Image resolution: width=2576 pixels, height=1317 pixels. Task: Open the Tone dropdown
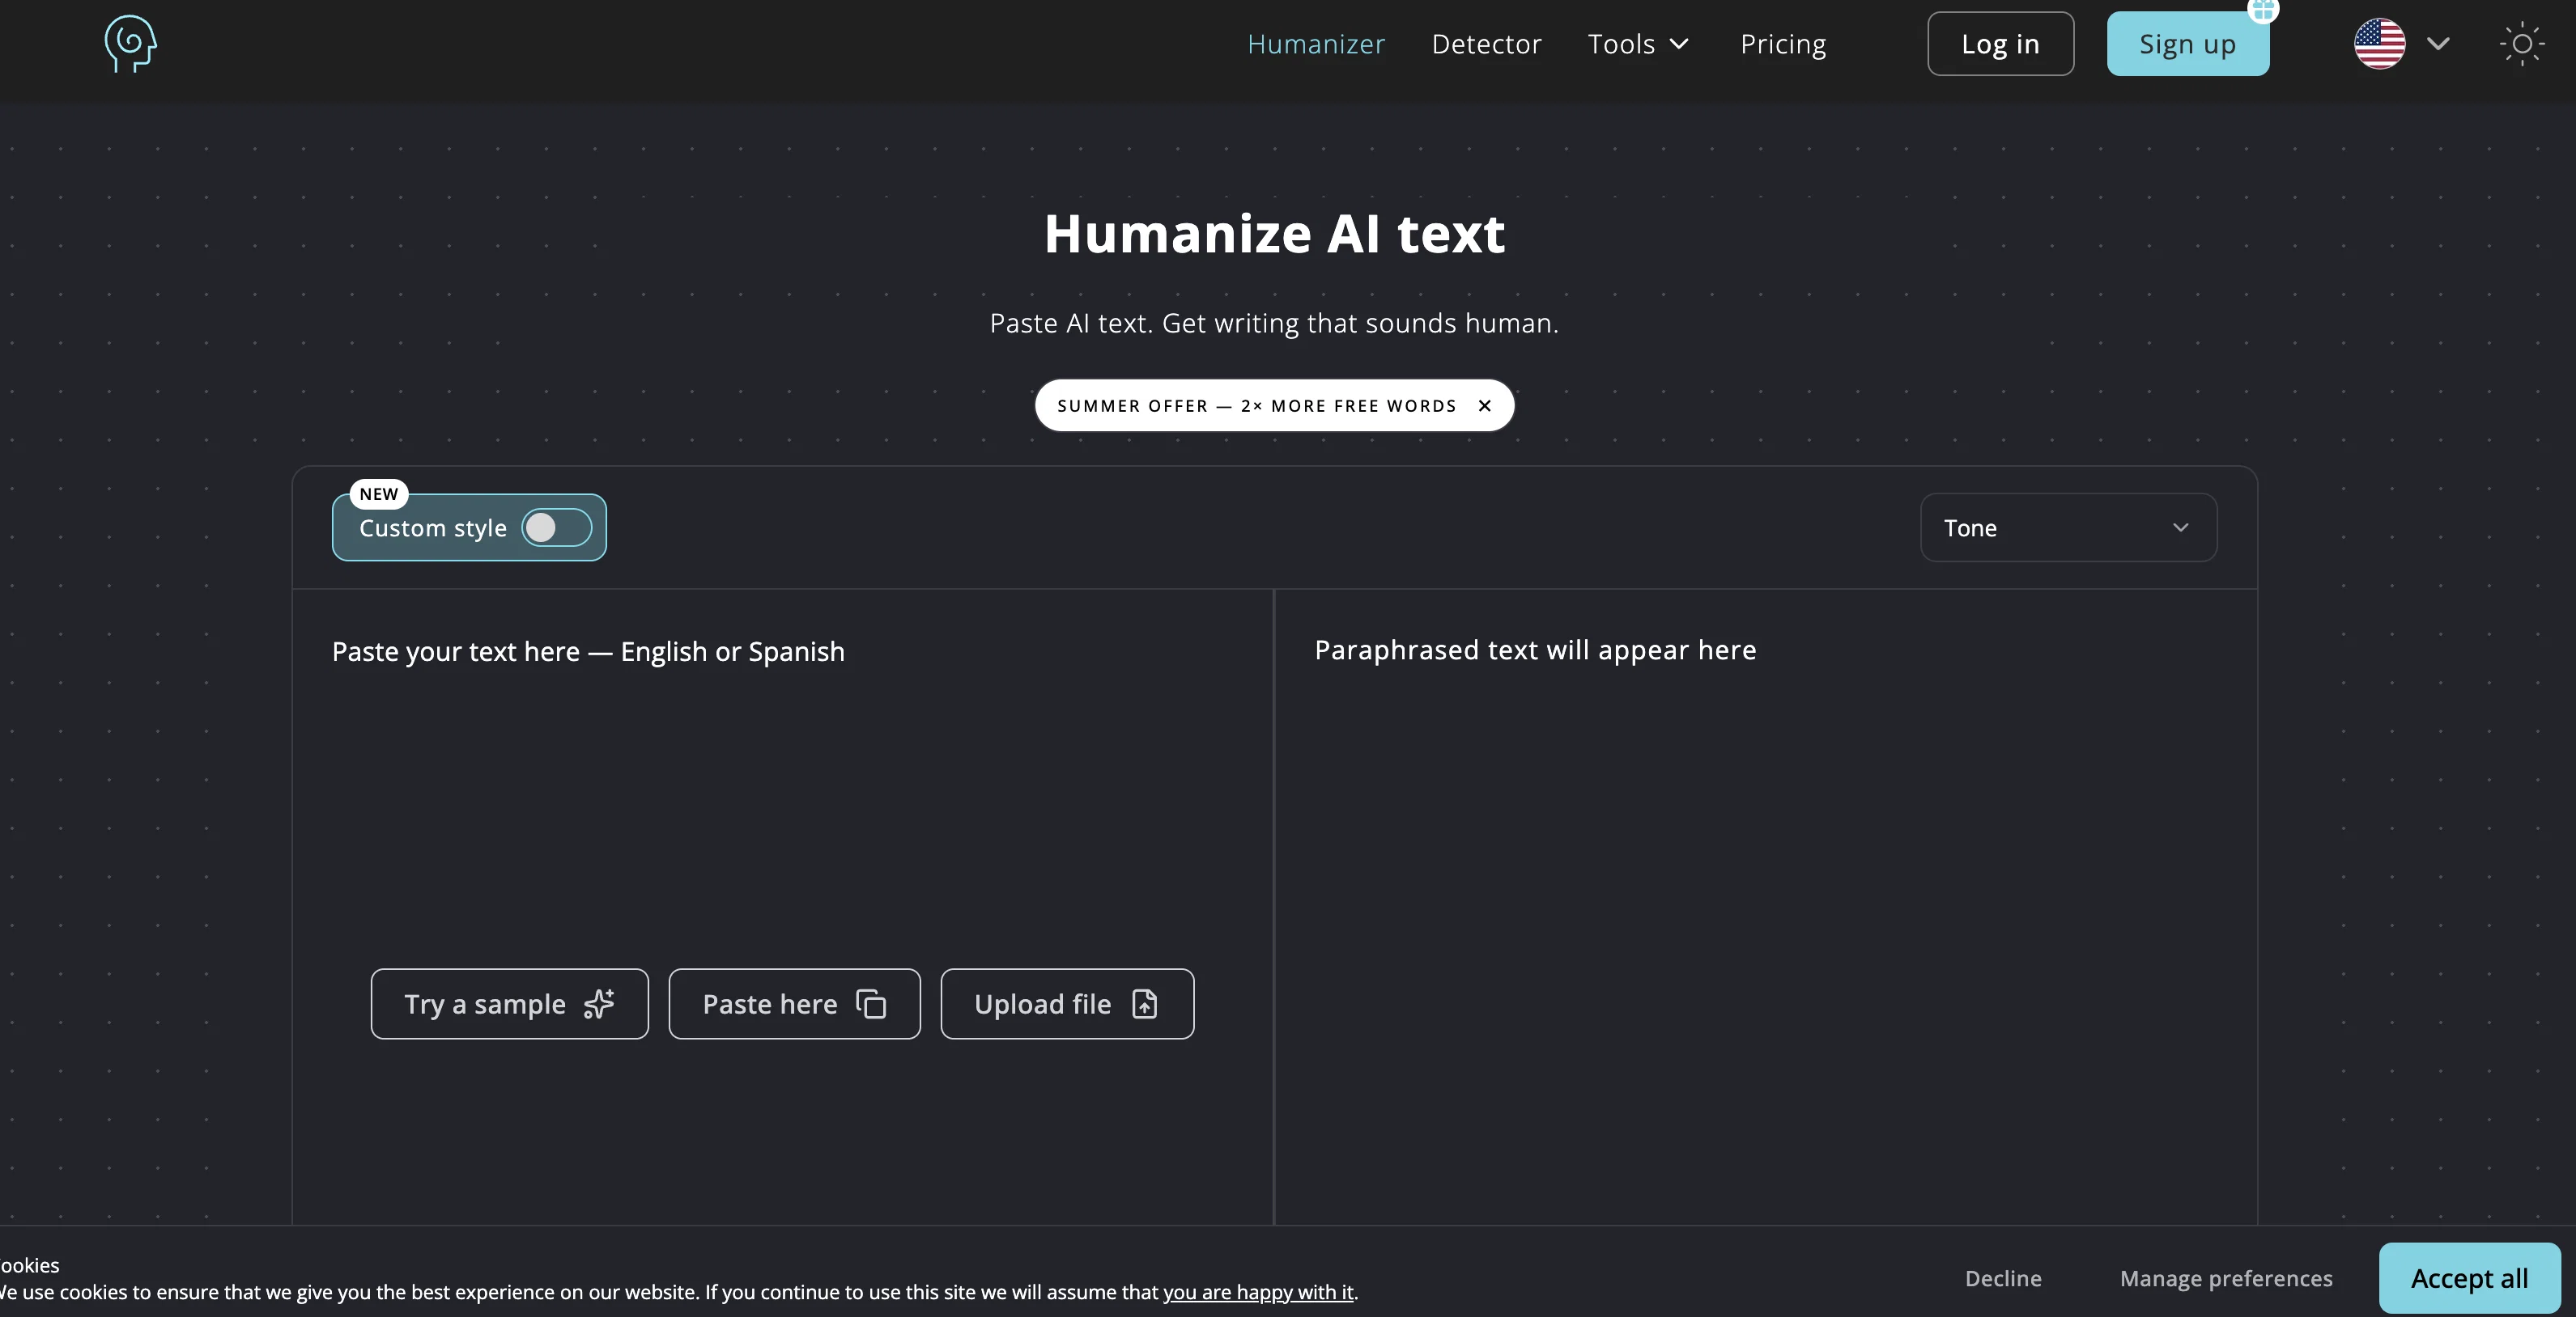[2068, 527]
